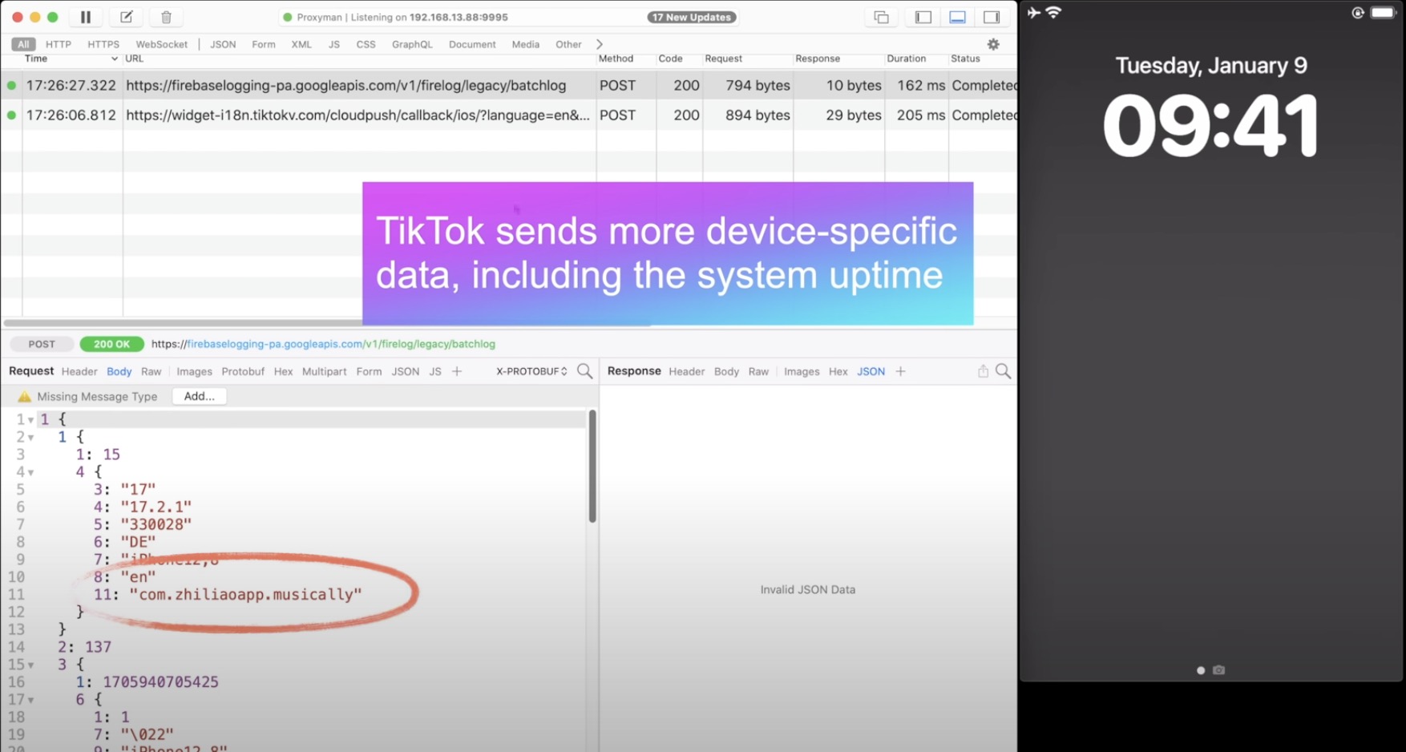This screenshot has height=752, width=1406.
Task: Tap the camera icon on phone lock screen
Action: point(1218,670)
